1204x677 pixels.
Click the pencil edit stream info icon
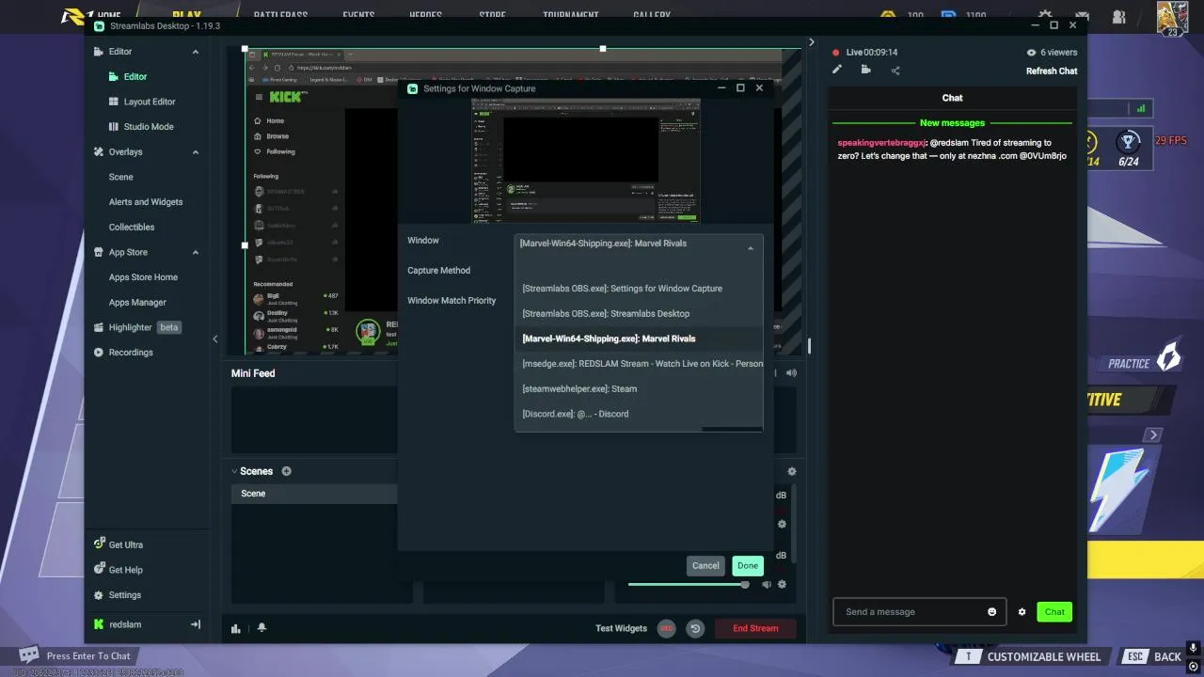(837, 70)
